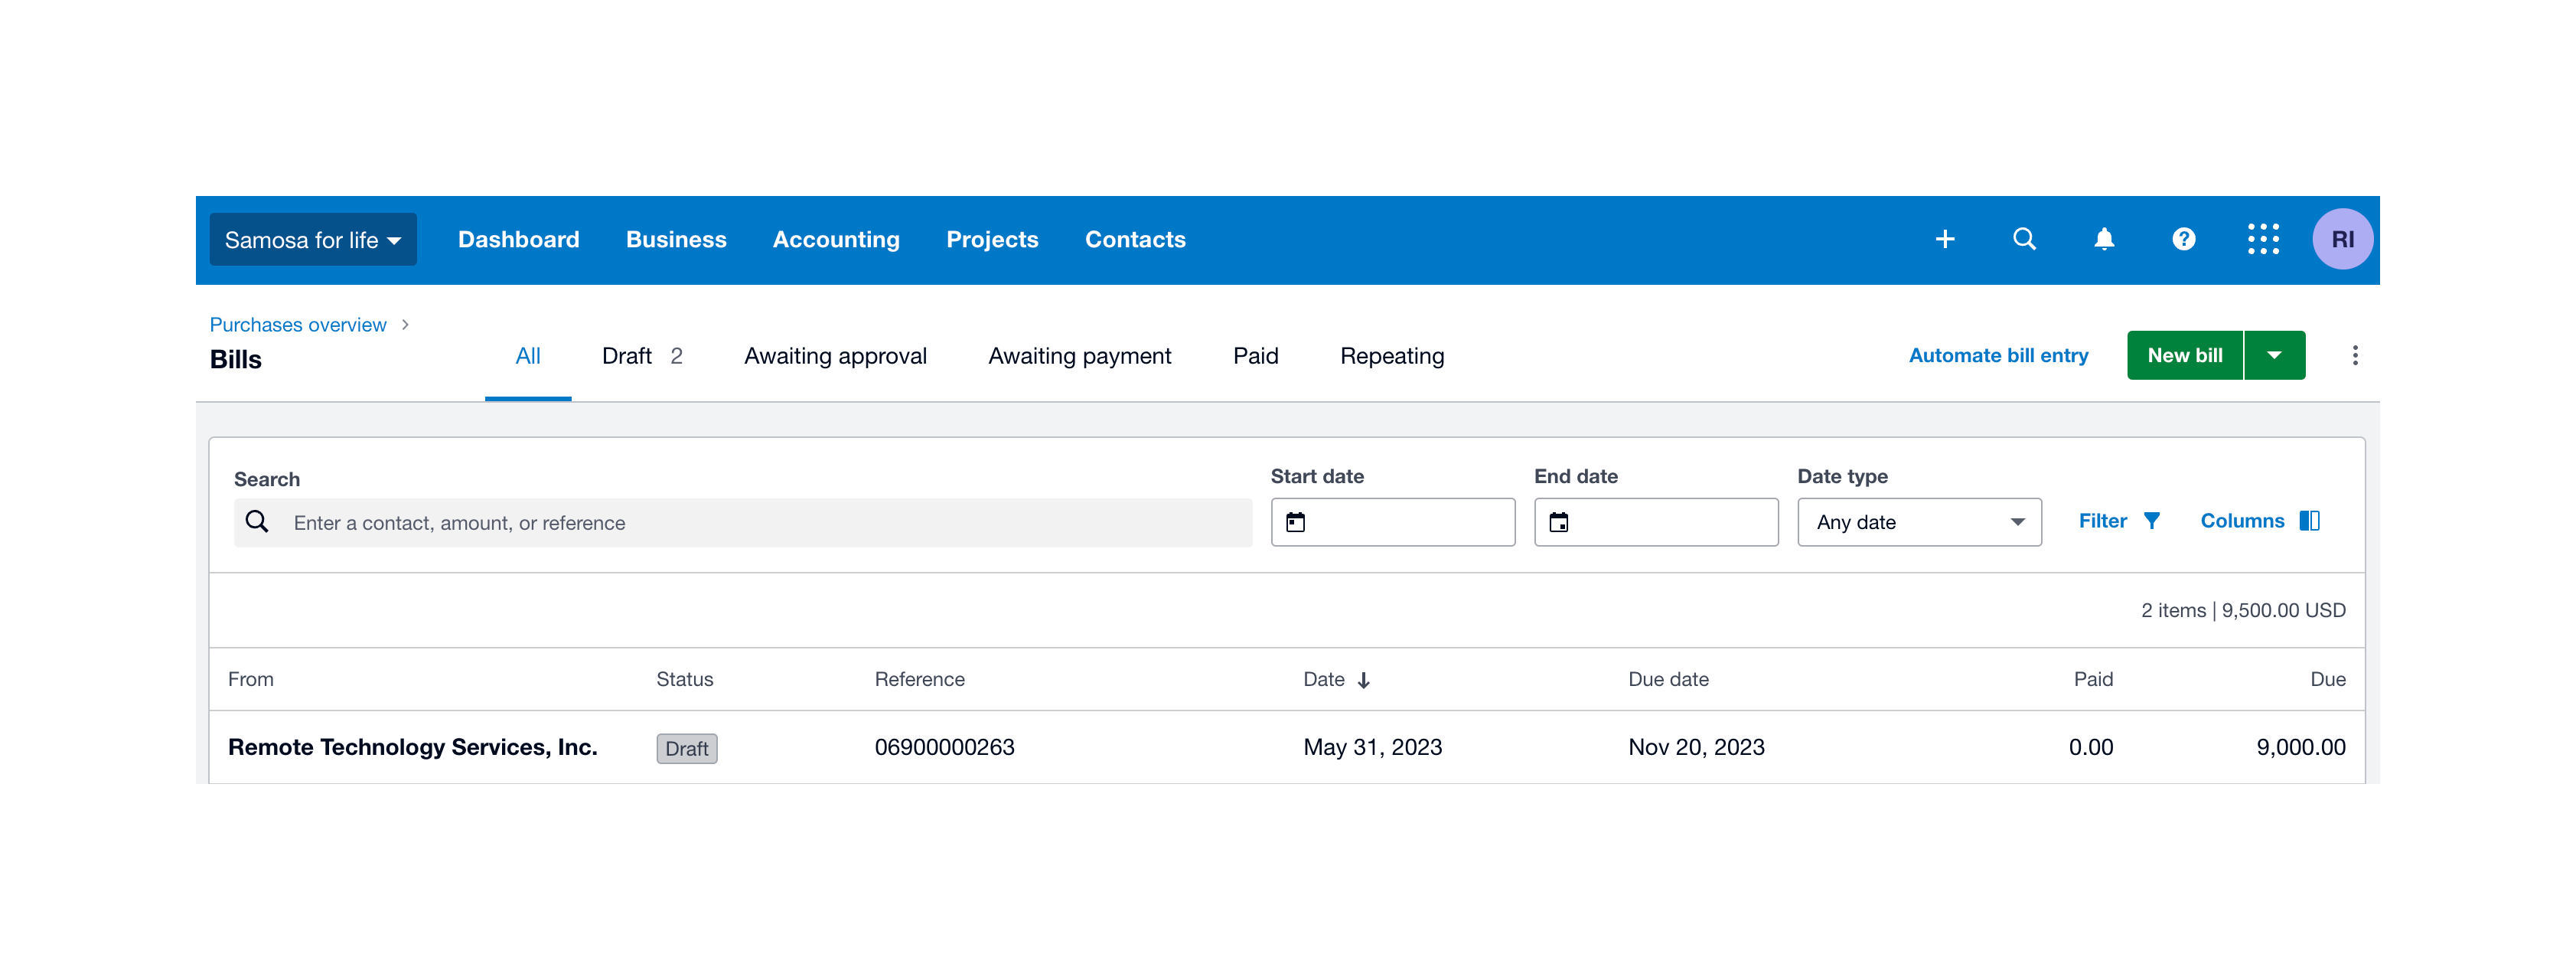Open the notifications bell icon
The width and height of the screenshot is (2576, 980).
(x=2104, y=239)
